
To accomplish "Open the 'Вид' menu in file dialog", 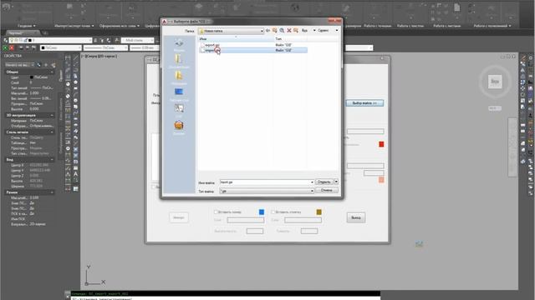I will point(304,31).
